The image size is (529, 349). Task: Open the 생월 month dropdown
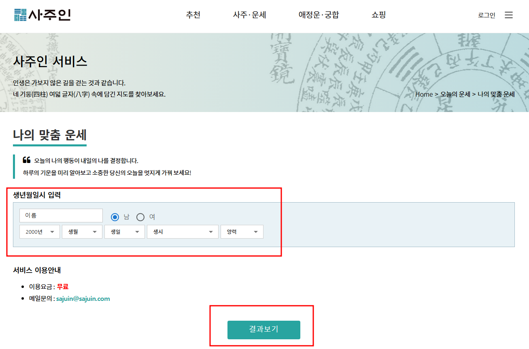pos(82,231)
